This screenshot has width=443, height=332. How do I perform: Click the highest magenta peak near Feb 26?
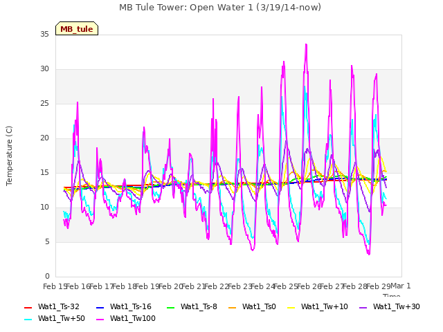click(x=306, y=44)
